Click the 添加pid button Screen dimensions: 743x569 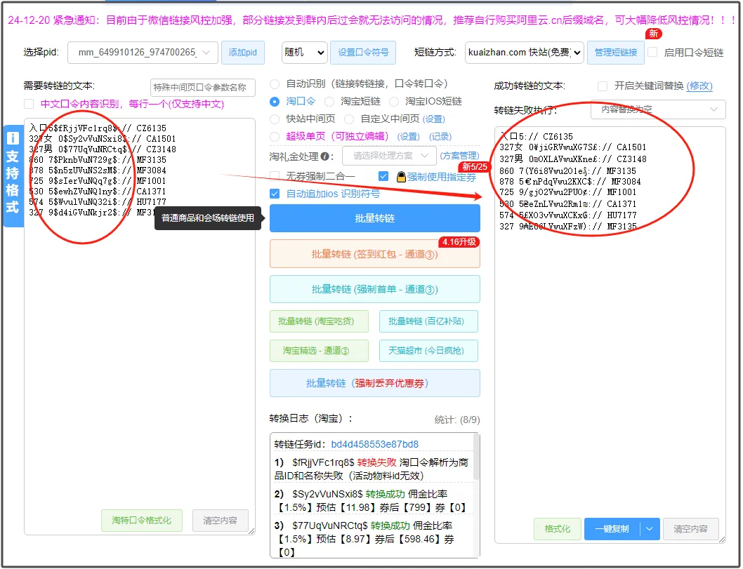242,52
